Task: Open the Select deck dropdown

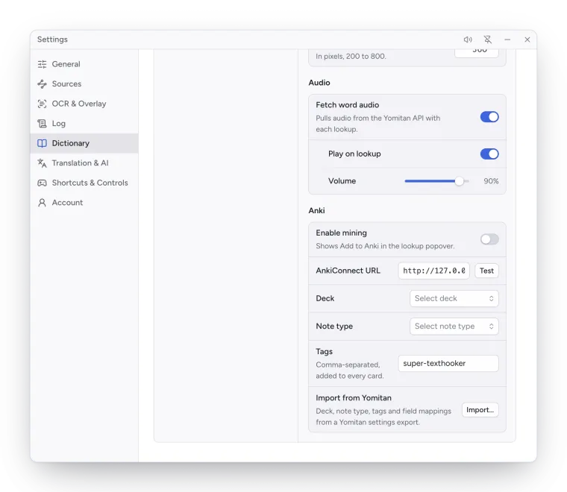Action: coord(454,298)
